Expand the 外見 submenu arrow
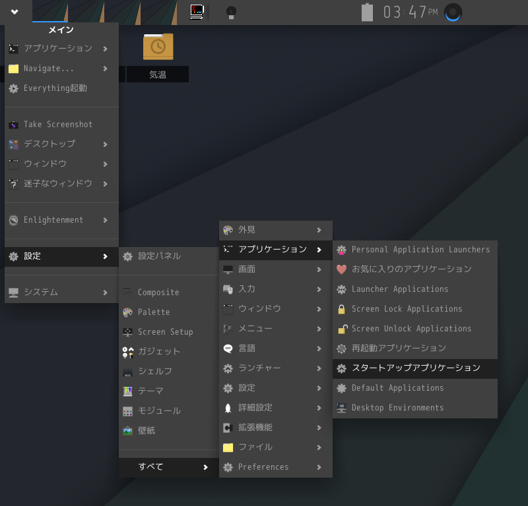Viewport: 528px width, 506px height. [319, 230]
